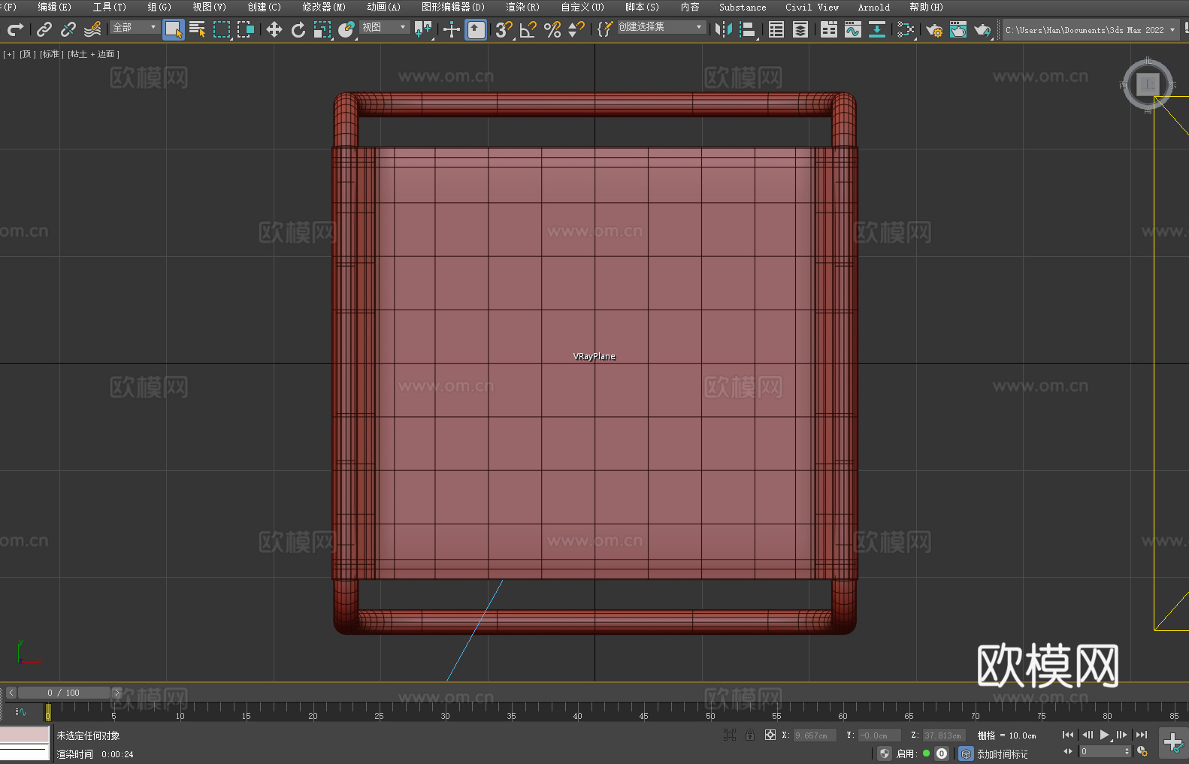Viewport: 1189px width, 764px height.
Task: Toggle the Scene Explorer icon
Action: click(x=776, y=29)
